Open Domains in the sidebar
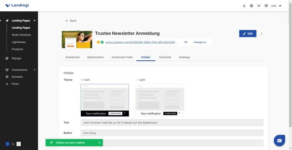 click(x=17, y=77)
